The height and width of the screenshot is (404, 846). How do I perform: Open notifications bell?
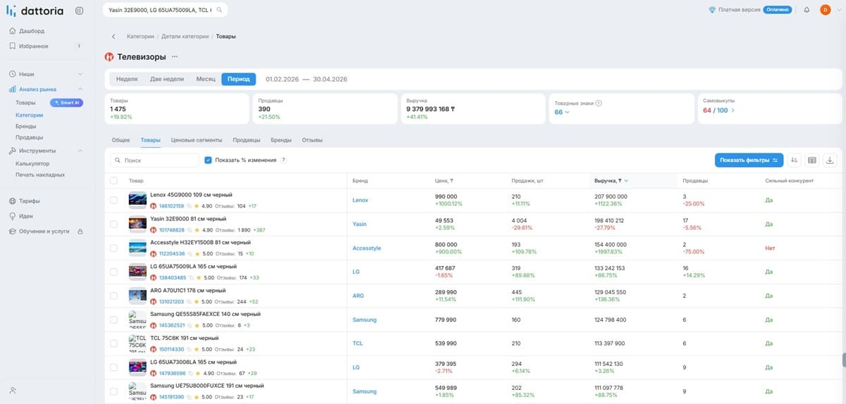(x=807, y=10)
